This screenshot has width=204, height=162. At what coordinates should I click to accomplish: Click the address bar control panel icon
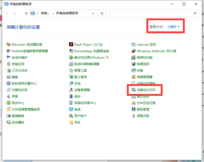pyautogui.click(x=33, y=13)
